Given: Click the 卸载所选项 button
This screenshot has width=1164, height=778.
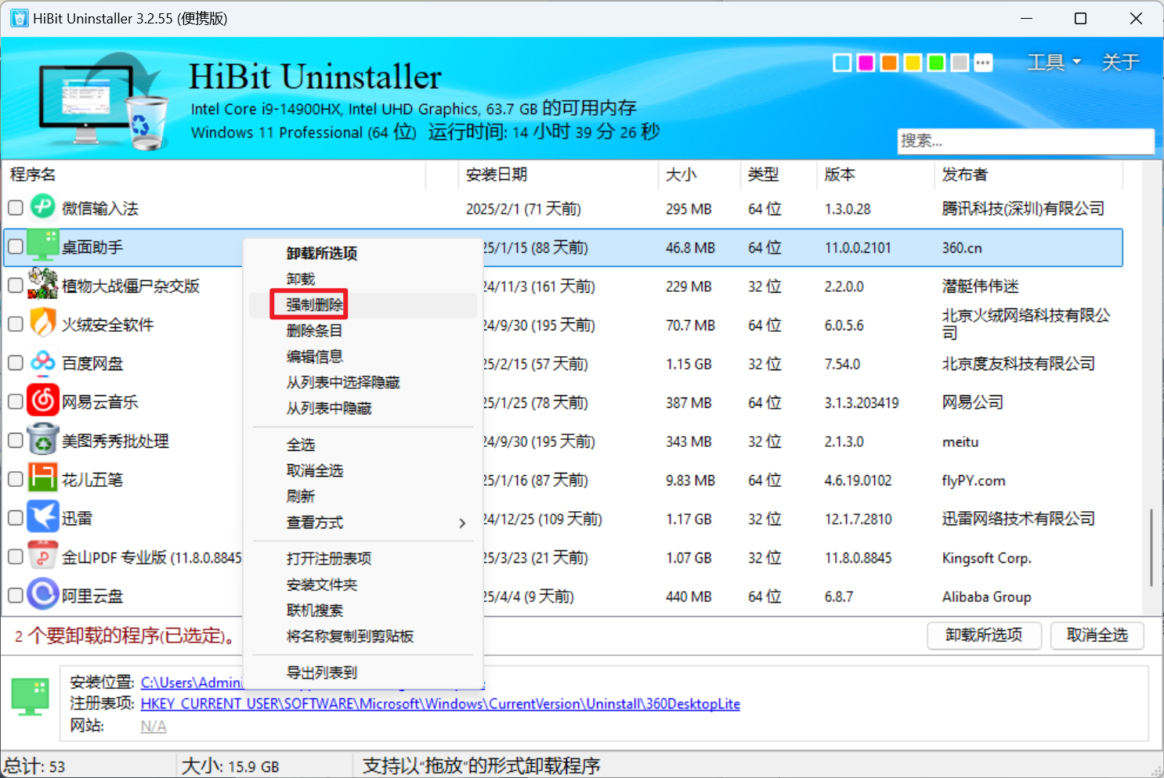Looking at the screenshot, I should point(984,636).
